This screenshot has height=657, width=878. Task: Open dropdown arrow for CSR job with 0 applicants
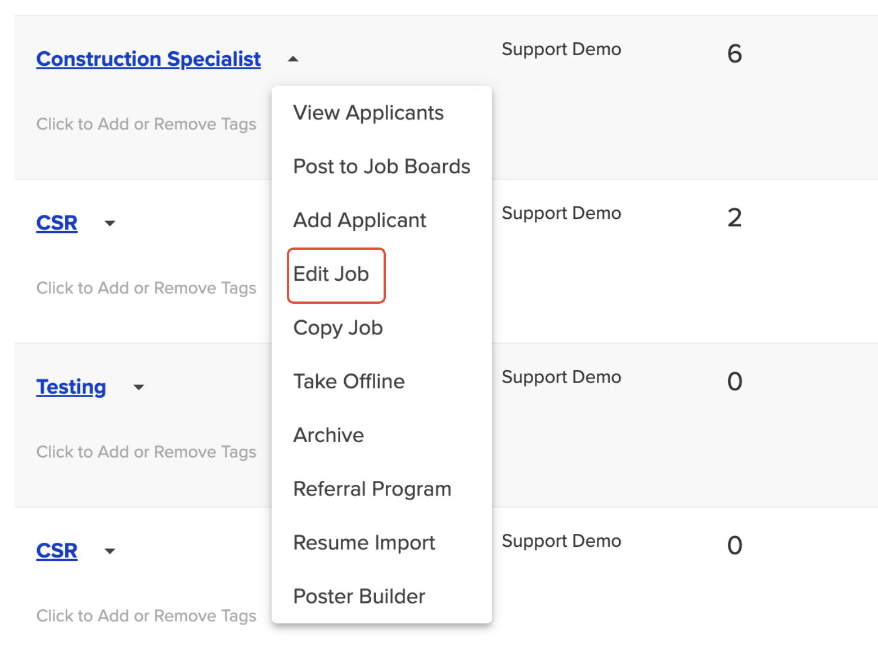pyautogui.click(x=110, y=551)
